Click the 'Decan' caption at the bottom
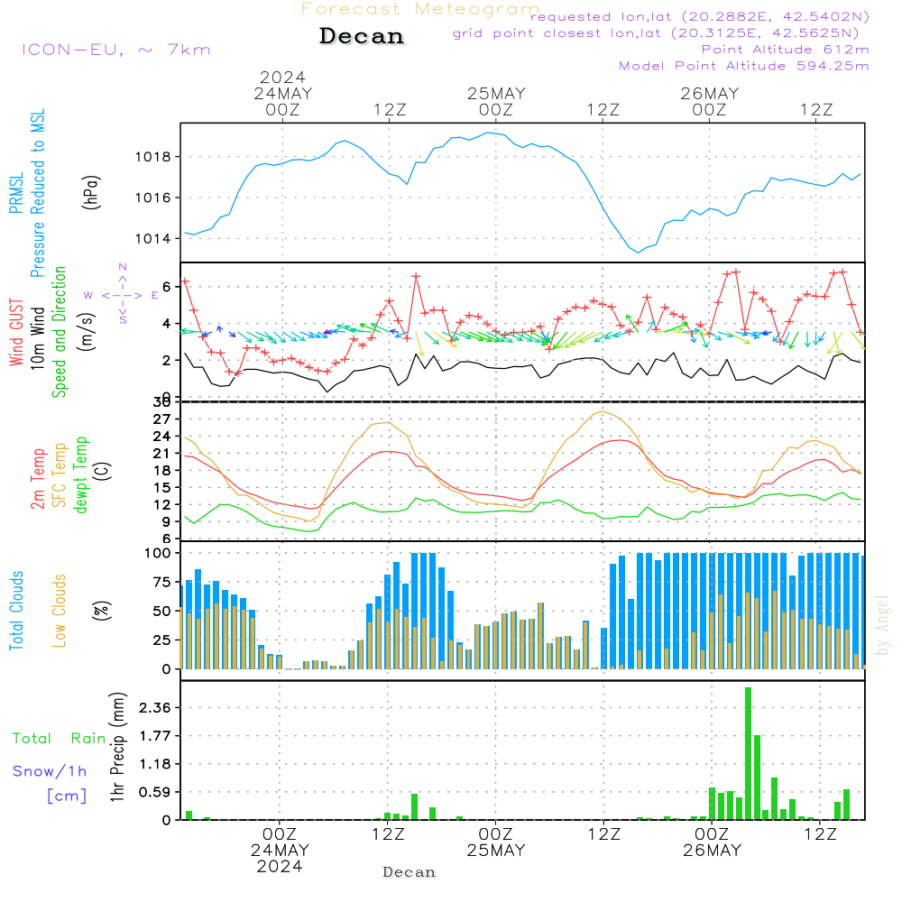Screen dimensions: 902x902 (409, 872)
